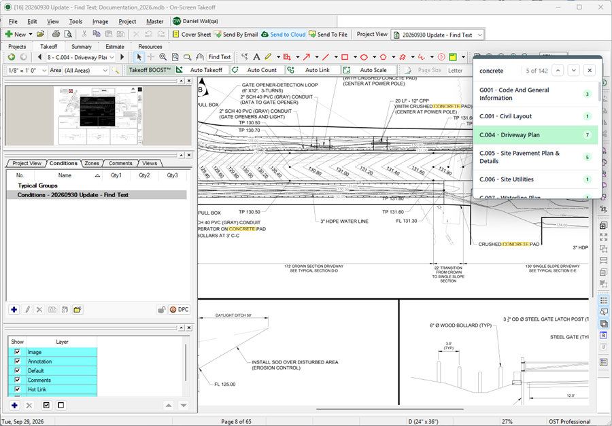The width and height of the screenshot is (612, 426).
Task: Open the File menu
Action: [13, 22]
